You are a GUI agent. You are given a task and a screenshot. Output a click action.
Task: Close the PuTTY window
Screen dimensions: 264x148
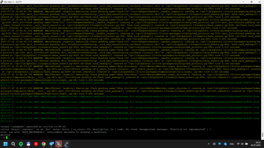260,2
